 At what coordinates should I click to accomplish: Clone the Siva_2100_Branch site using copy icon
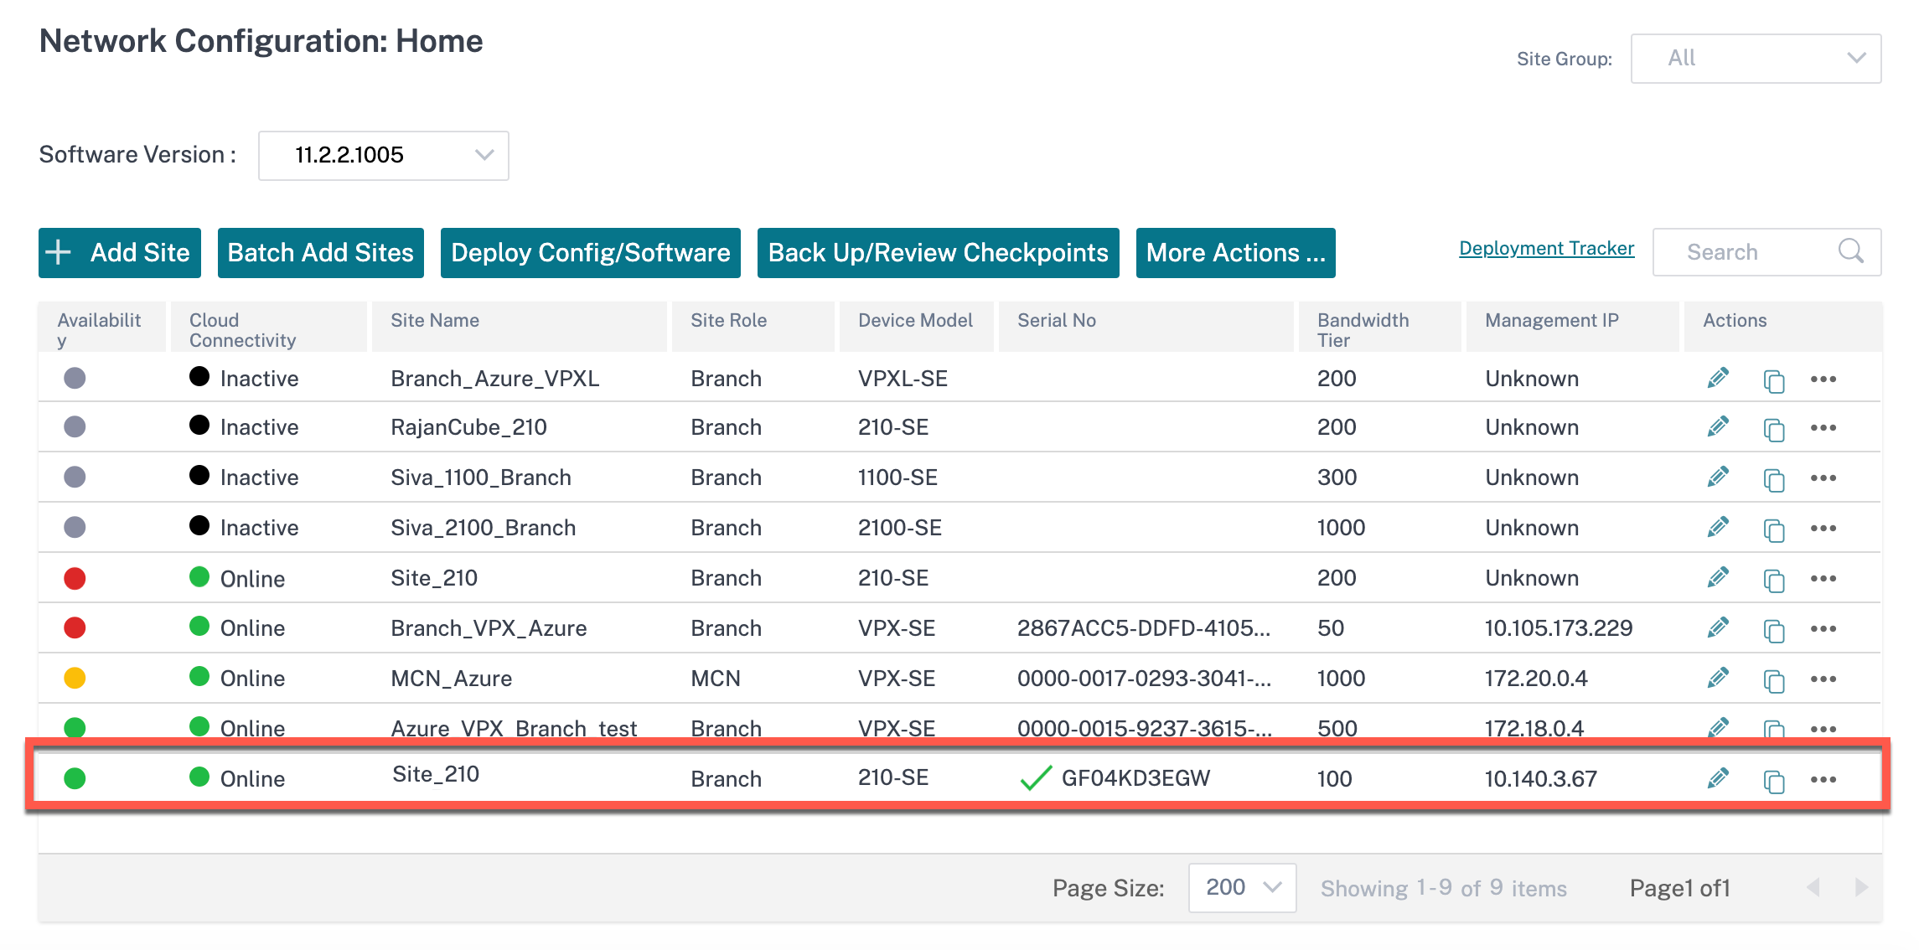coord(1773,529)
